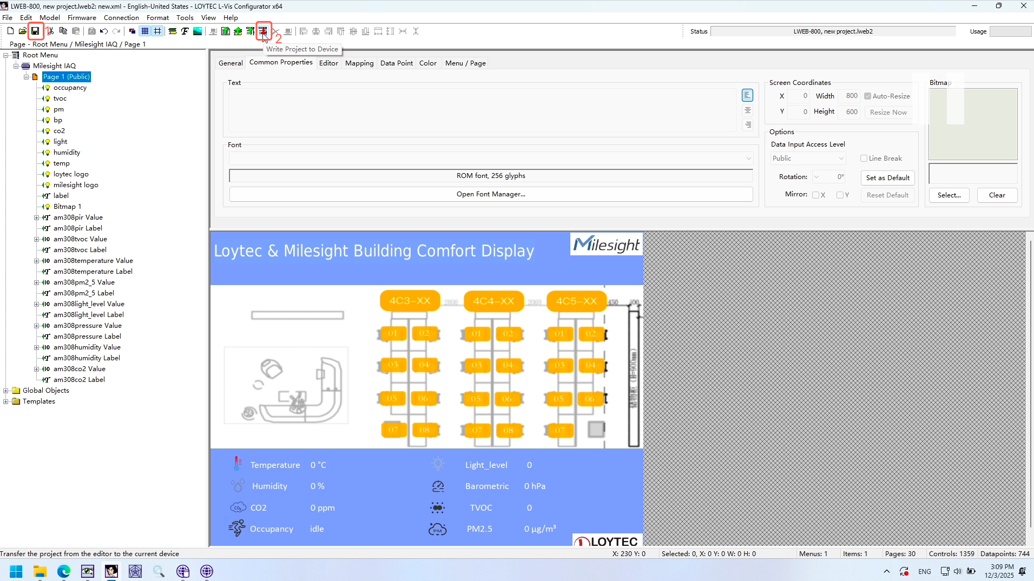Screen dimensions: 1034x581
Task: Open the green eye taskbar app
Action: (x=88, y=571)
